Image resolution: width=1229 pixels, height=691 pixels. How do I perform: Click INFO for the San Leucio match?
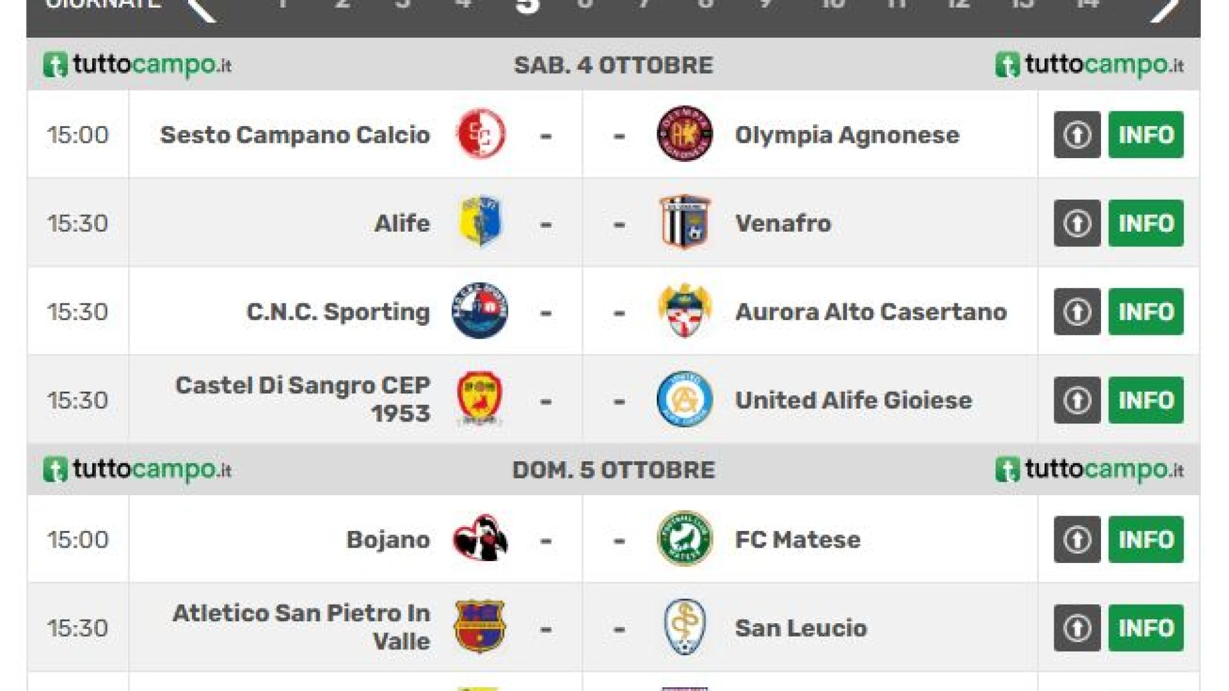1146,628
